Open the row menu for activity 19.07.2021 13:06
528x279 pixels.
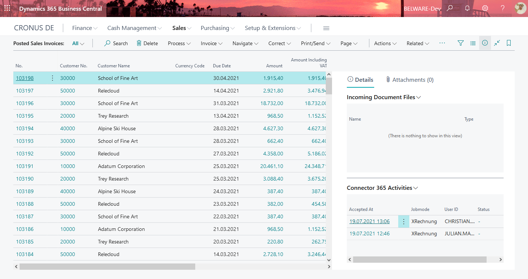[404, 221]
